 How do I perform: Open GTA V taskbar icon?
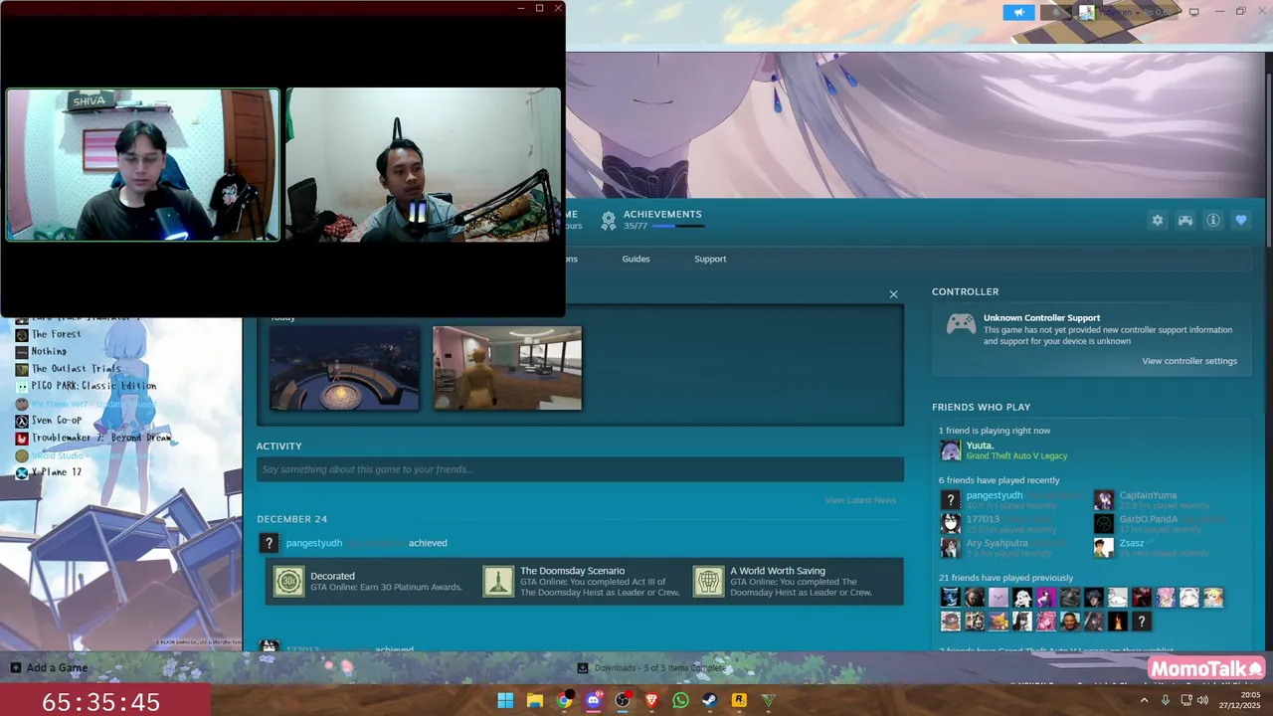tap(768, 701)
